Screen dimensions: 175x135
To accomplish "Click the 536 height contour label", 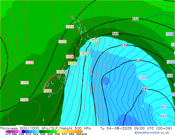I will coord(124,45).
